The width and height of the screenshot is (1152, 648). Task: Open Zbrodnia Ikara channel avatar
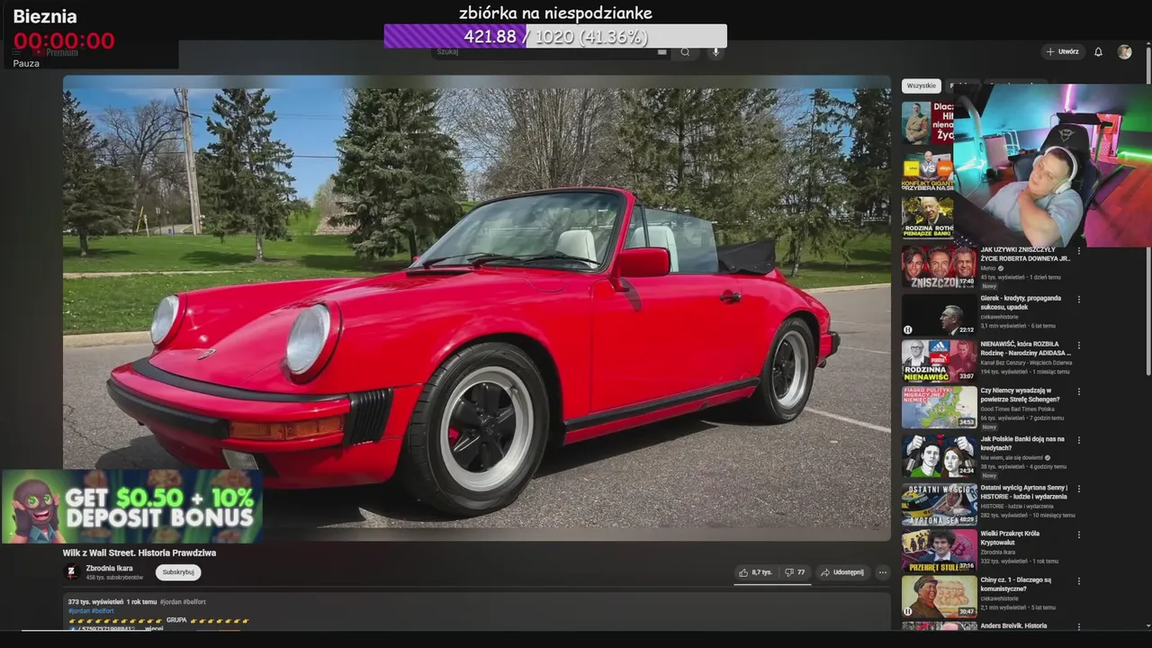(71, 572)
